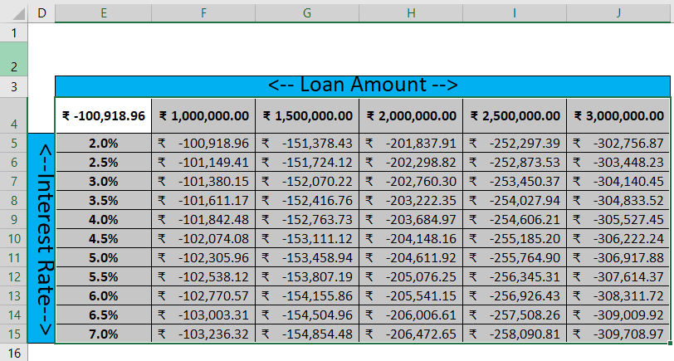Select the cell showing -204,148.16

pos(411,238)
